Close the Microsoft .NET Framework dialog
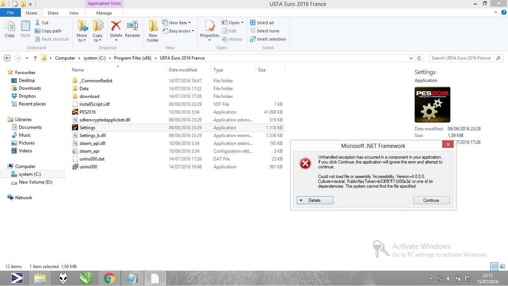The width and height of the screenshot is (508, 286). point(448,144)
